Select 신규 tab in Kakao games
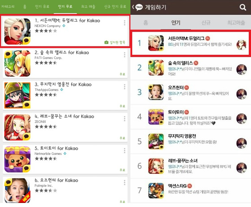Screen dimensions: 251x207 point(206,22)
